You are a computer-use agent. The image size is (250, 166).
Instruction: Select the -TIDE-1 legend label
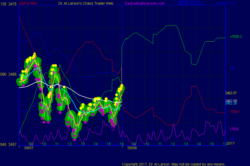235,112
